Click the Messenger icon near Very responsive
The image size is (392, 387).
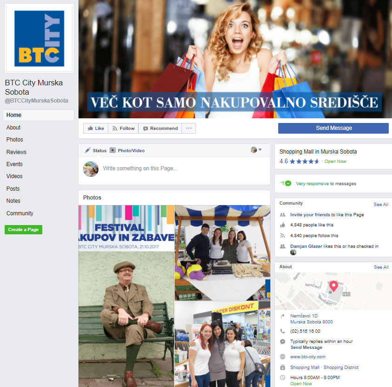pos(287,184)
